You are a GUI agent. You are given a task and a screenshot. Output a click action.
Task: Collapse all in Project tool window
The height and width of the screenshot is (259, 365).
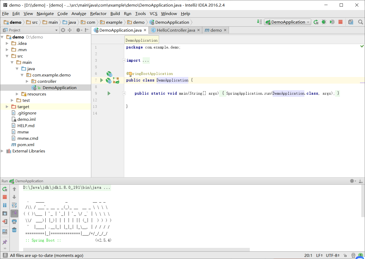[x=70, y=30]
